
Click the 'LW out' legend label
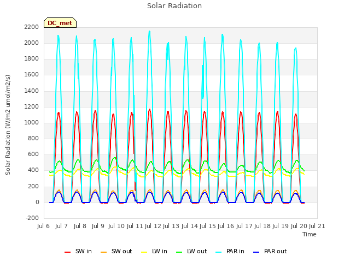coord(197,251)
